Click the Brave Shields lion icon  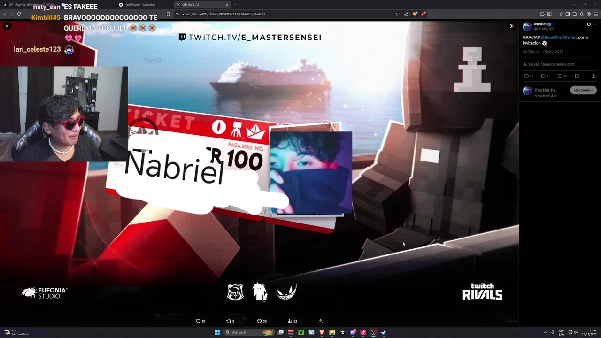(x=415, y=14)
